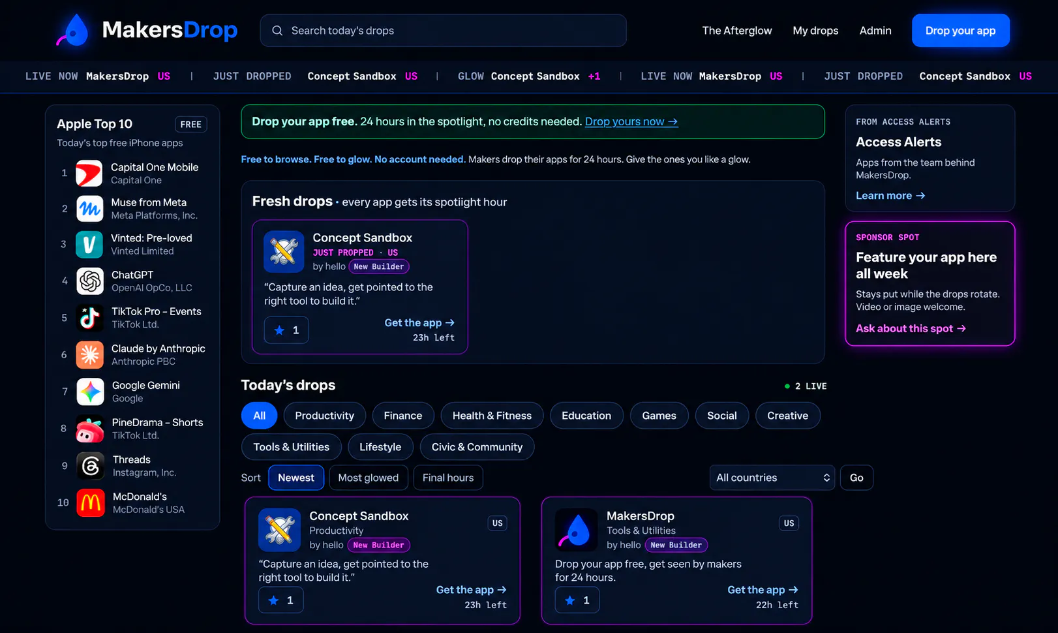Filter drops by Games
Screen dimensions: 1058x633
point(659,416)
